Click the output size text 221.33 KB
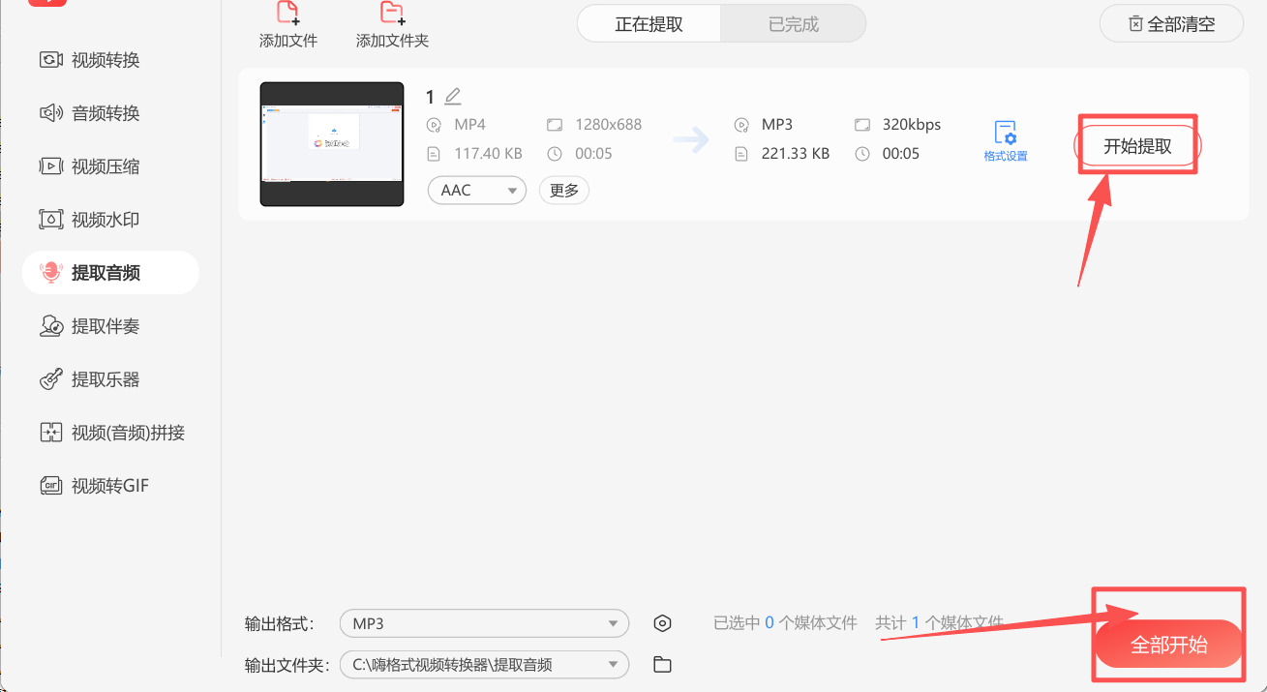Viewport: 1267px width, 692px height. [x=796, y=153]
